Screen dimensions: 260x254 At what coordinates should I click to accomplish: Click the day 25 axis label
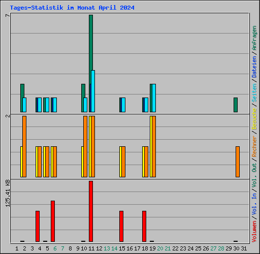coord(198,248)
